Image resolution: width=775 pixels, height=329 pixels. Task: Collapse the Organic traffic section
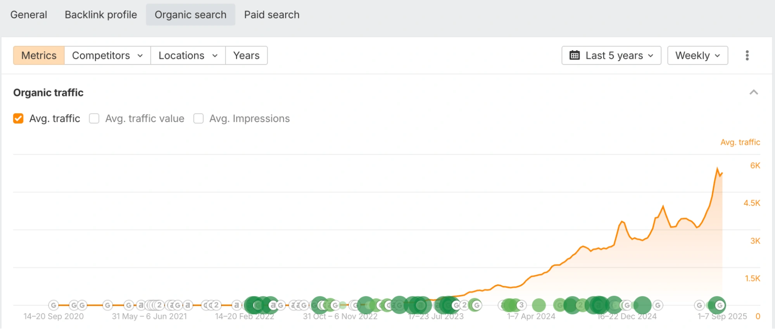click(x=753, y=93)
